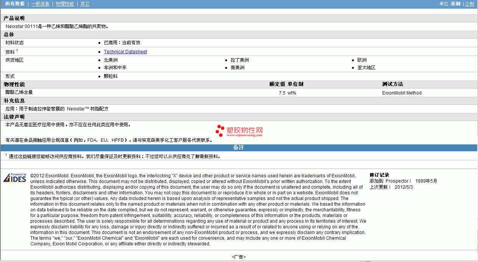Click the 应用 Nexxstar™ 树脂配方 application text
Image resolution: width=478 pixels, height=262 pixels.
(x=57, y=109)
